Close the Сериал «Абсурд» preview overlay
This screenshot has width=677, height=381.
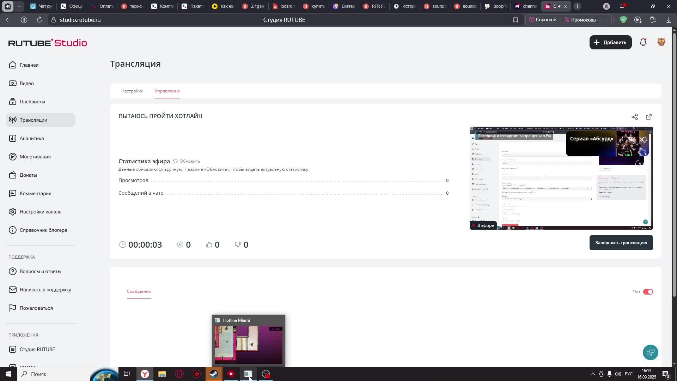pyautogui.click(x=642, y=140)
